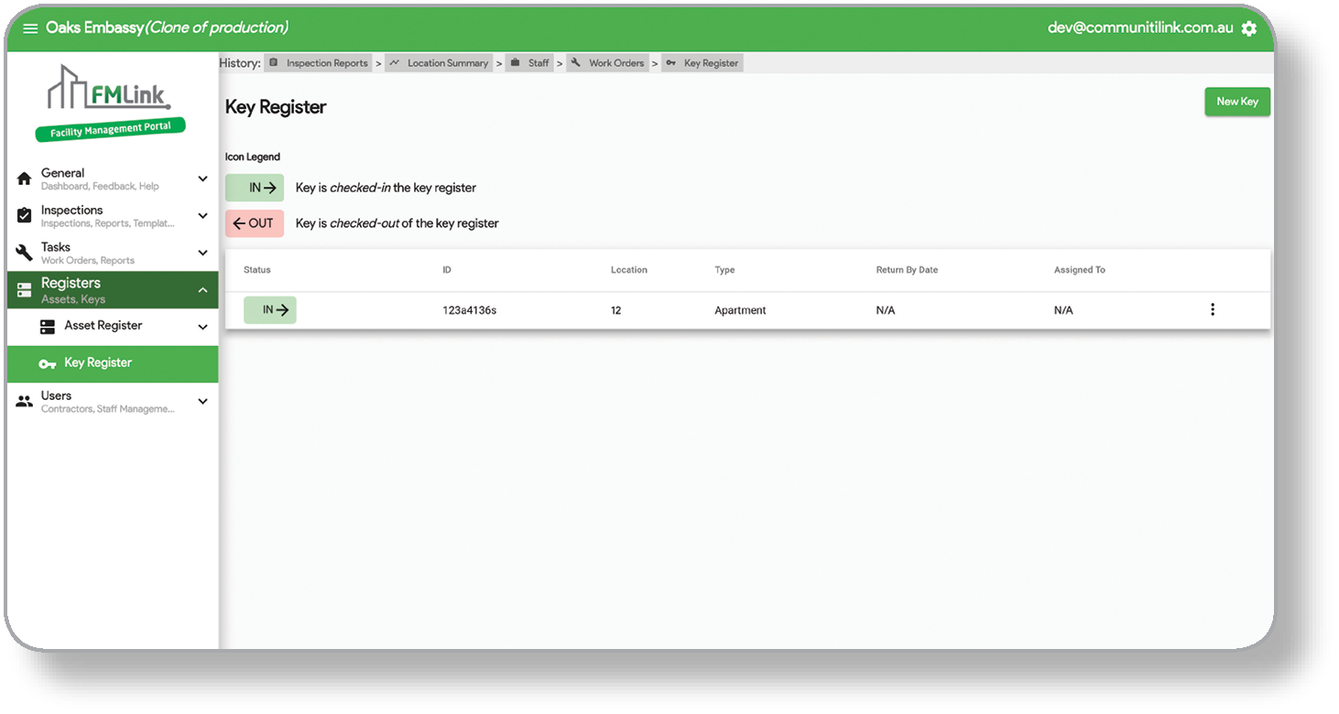The width and height of the screenshot is (1339, 714).
Task: Click the Users people icon
Action: pos(25,401)
